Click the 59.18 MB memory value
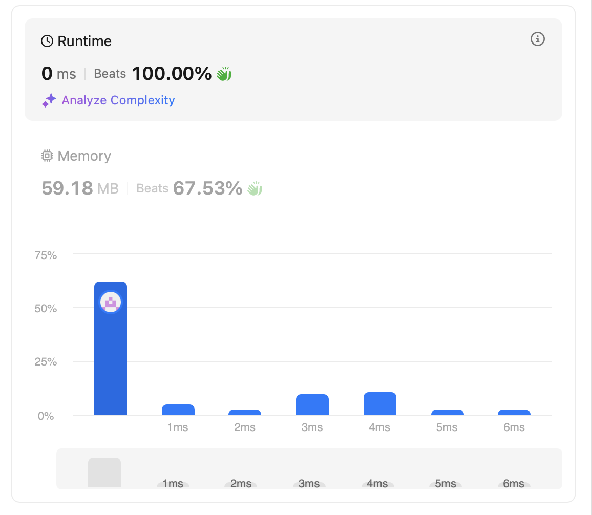The image size is (592, 515). [x=80, y=189]
